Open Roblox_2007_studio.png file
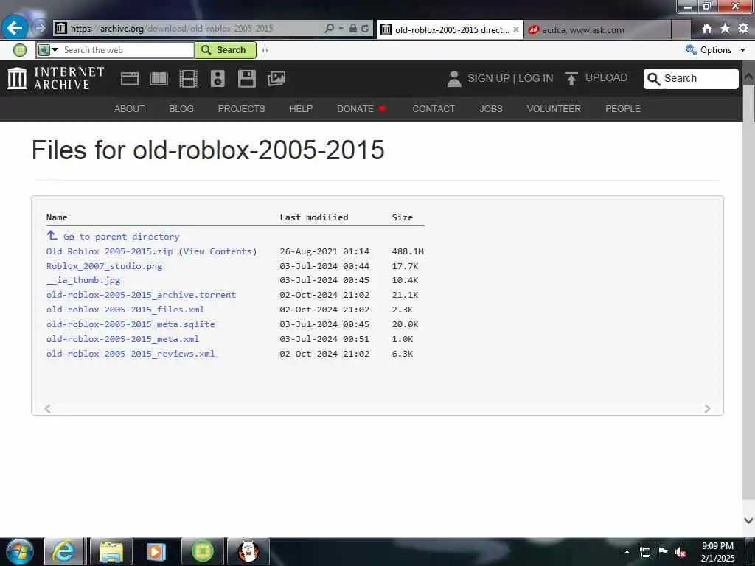Viewport: 755px width, 566px height. click(x=104, y=265)
